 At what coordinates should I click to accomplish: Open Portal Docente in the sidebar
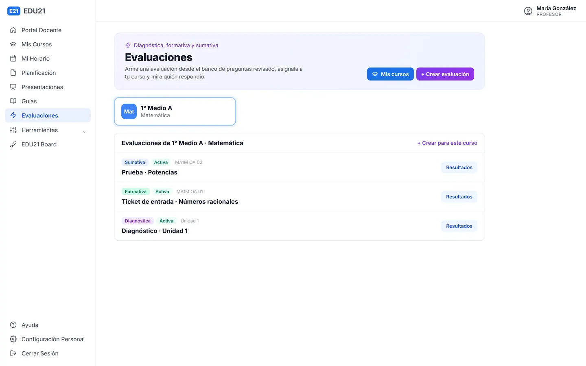click(48, 30)
